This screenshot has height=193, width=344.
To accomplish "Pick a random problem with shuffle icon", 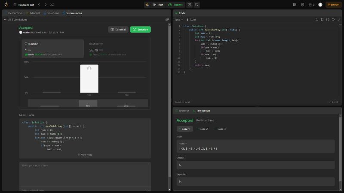I will 52,5.
